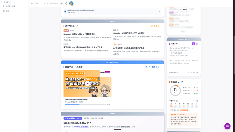Click the 7% completion ring
Viewport: 235px width, 132px height.
pyautogui.click(x=175, y=91)
